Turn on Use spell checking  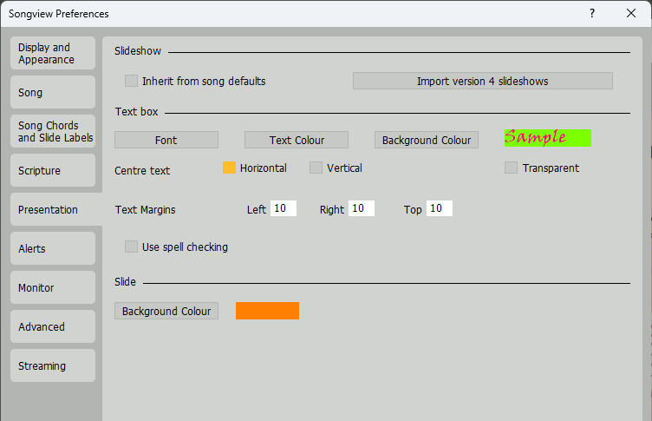tap(132, 247)
